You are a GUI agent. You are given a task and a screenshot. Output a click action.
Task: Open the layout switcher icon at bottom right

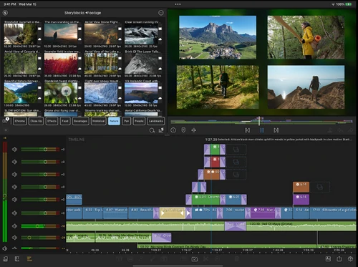328,258
